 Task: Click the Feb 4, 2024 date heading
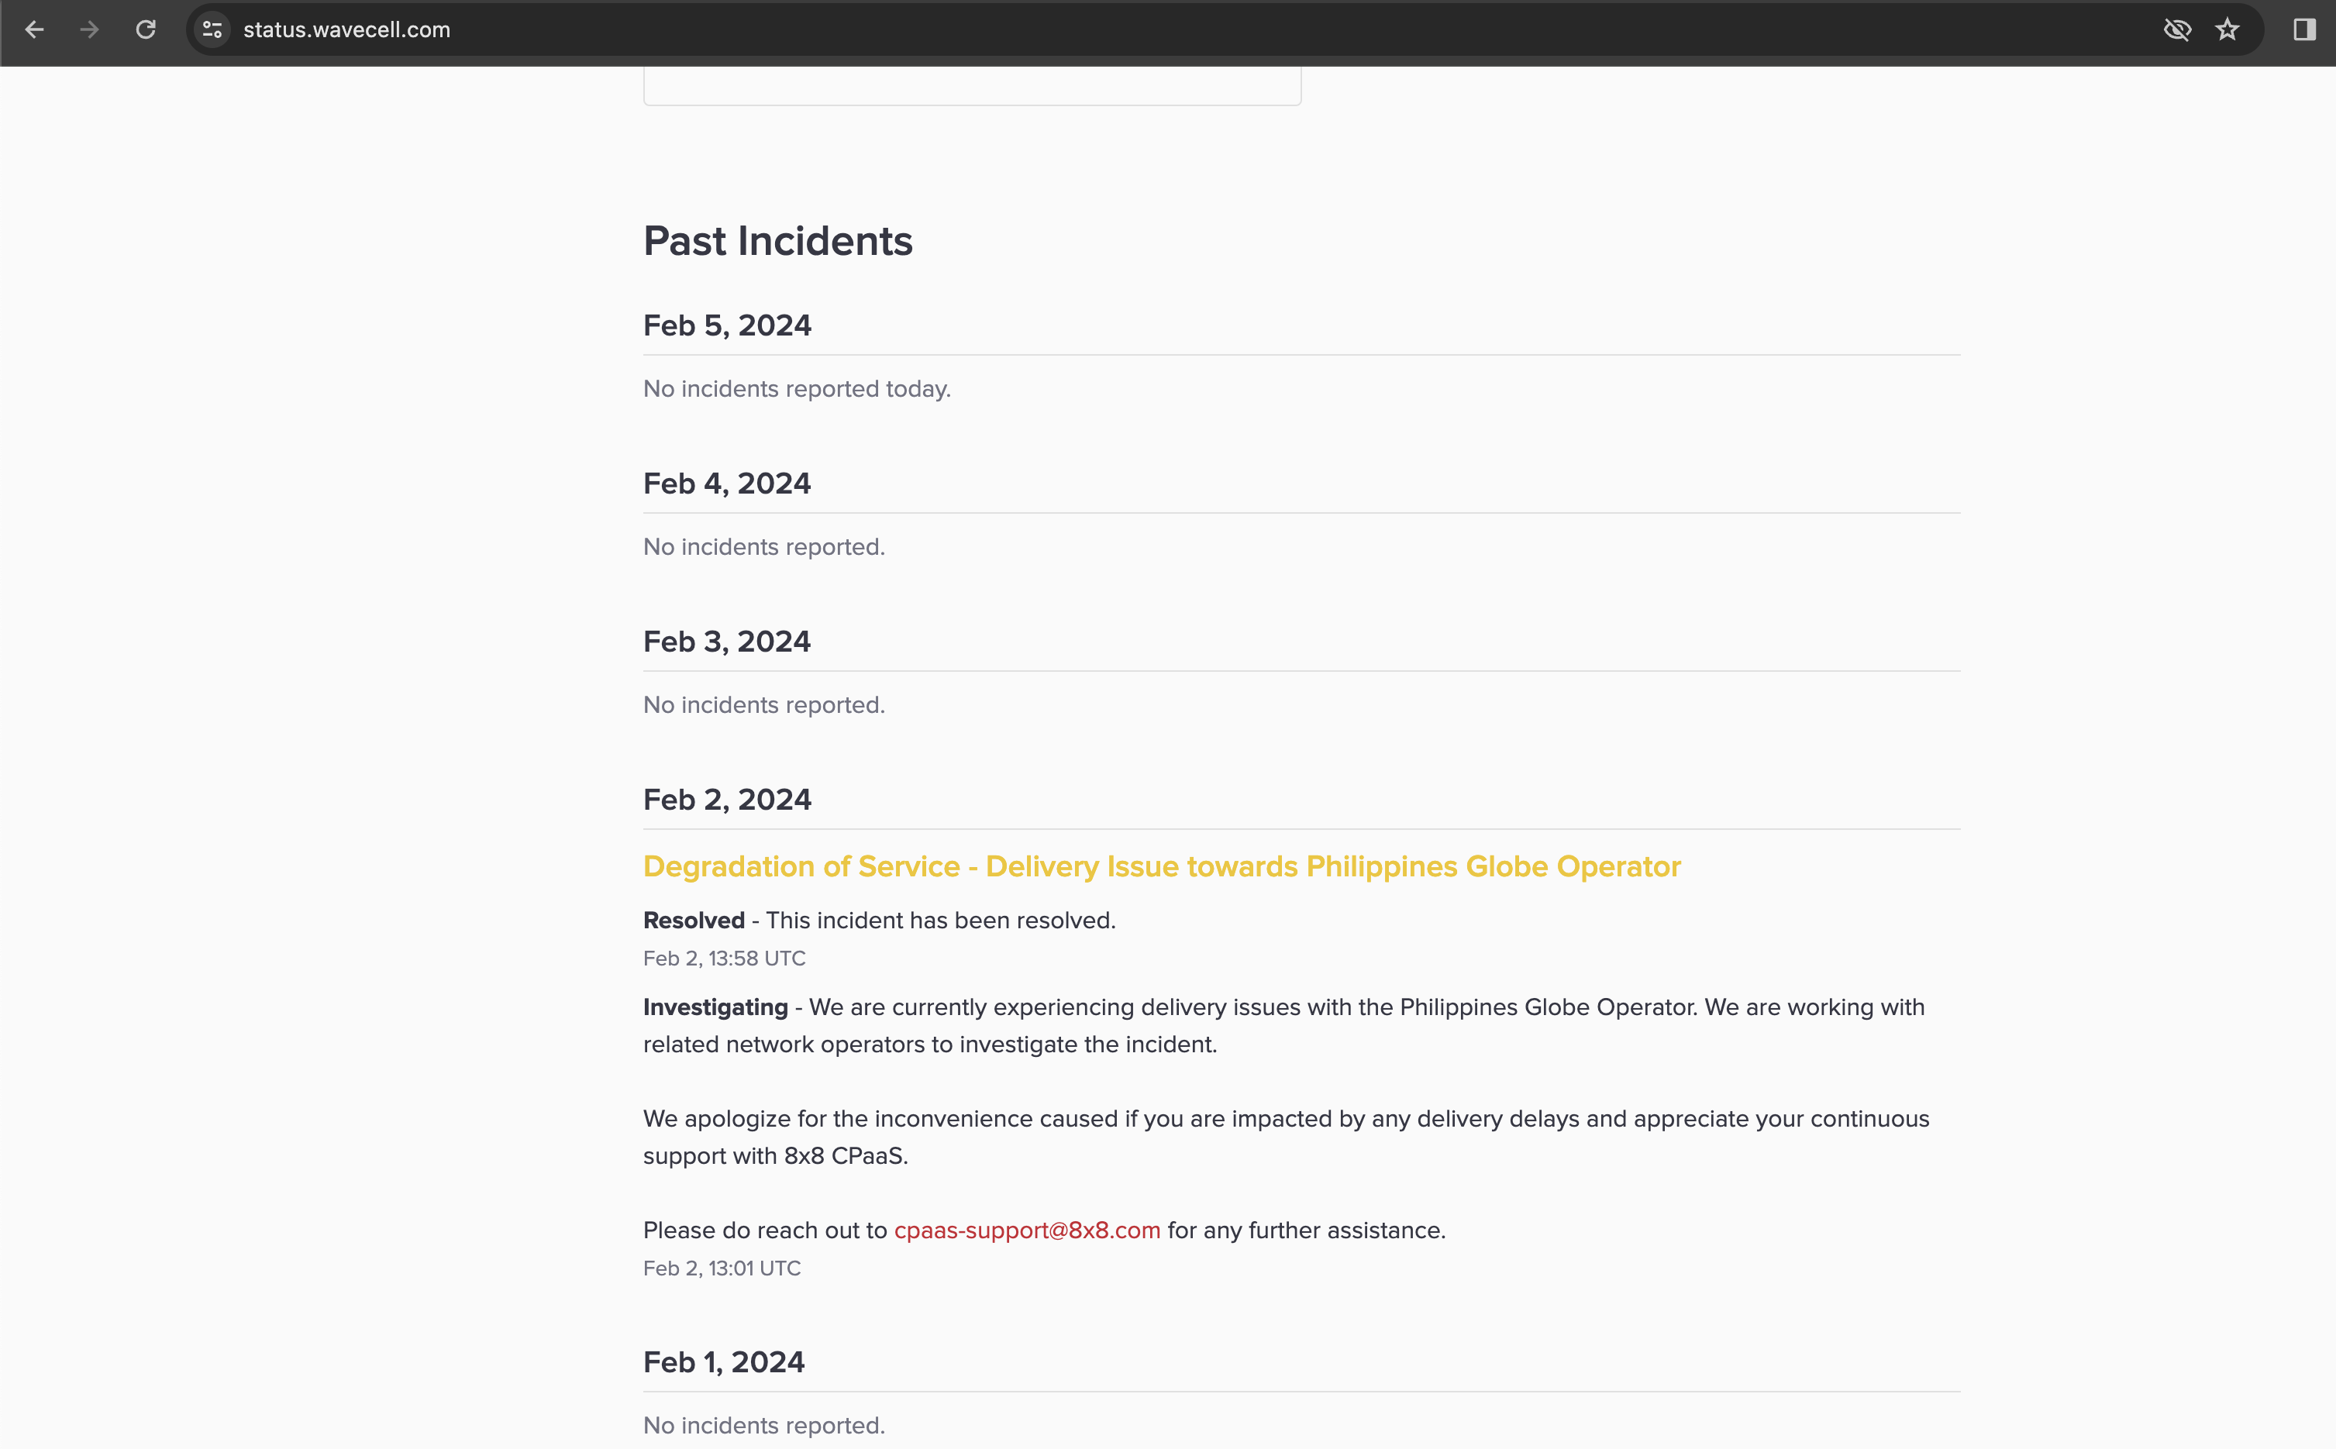(726, 484)
